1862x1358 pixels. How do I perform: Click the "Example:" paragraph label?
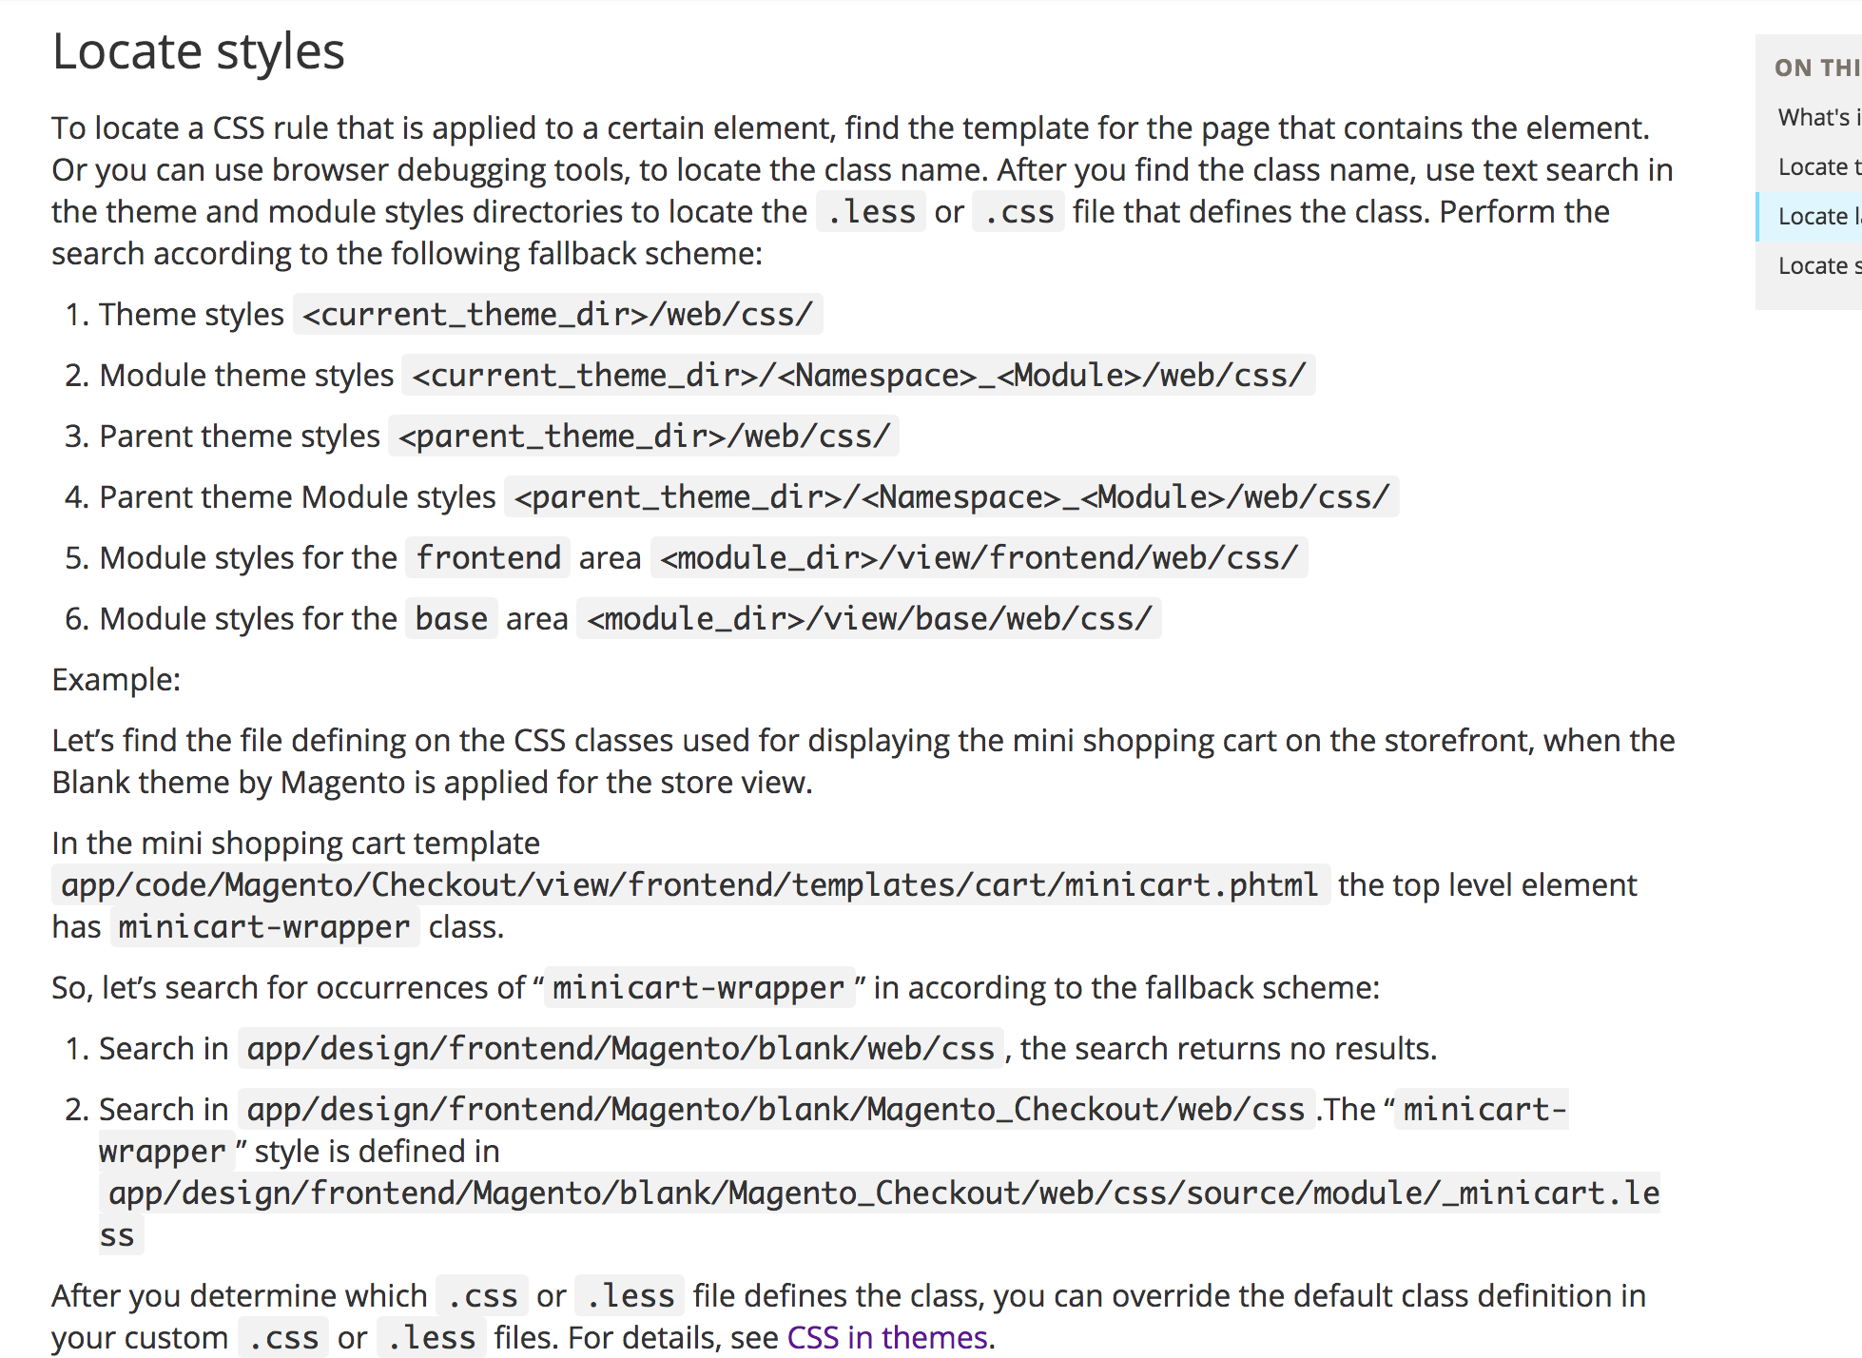point(116,679)
